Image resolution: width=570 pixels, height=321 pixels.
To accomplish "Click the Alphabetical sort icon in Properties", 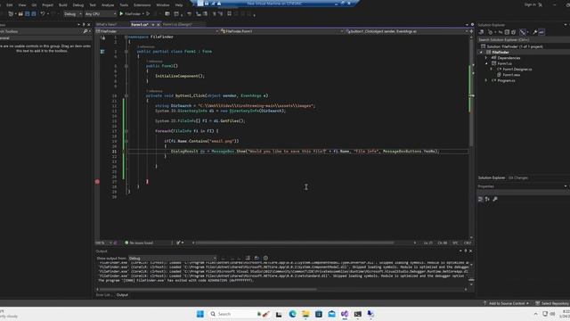I will coord(487,199).
